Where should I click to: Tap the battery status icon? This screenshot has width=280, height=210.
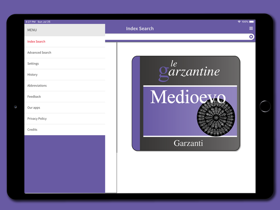[252, 22]
